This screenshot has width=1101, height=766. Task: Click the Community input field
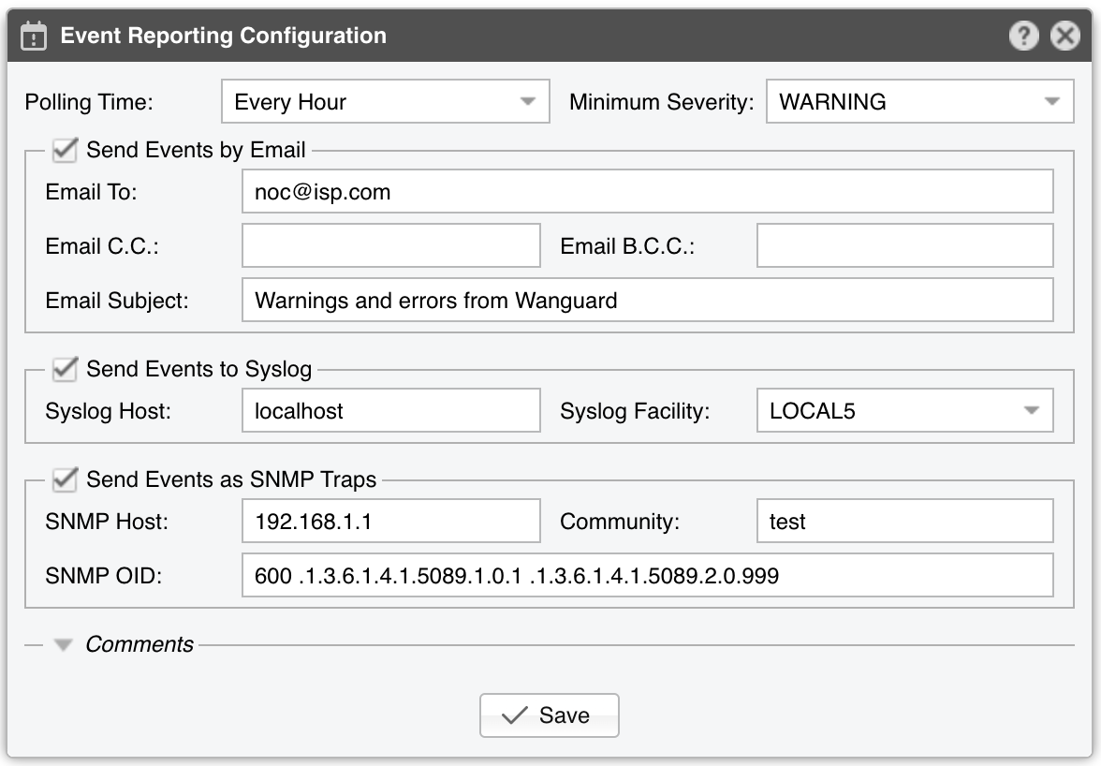click(905, 521)
